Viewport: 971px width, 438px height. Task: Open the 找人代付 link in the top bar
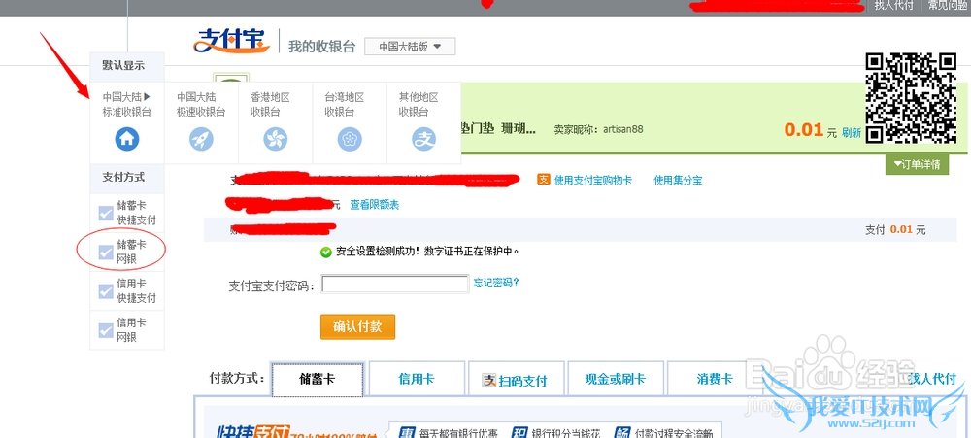(x=893, y=6)
